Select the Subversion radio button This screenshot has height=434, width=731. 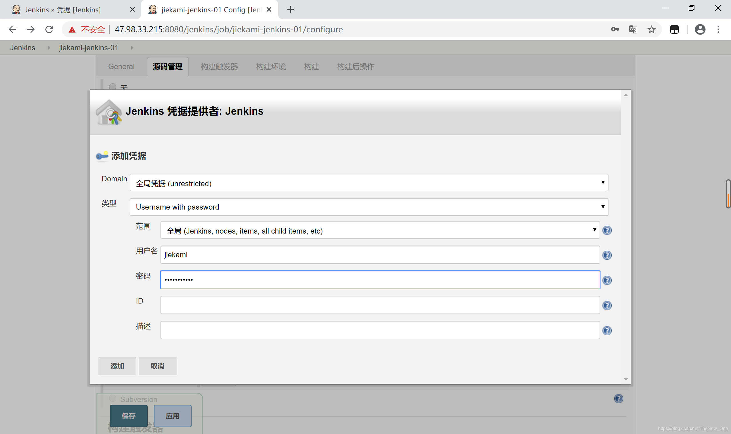tap(113, 398)
